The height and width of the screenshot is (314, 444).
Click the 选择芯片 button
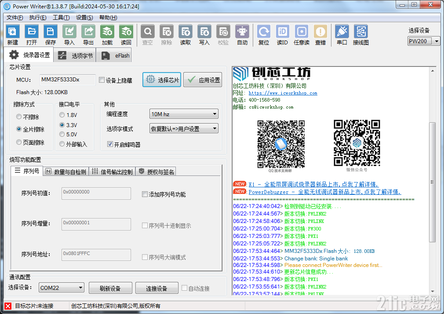tap(162, 80)
